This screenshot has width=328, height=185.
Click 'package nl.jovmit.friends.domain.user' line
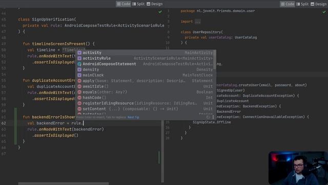pyautogui.click(x=218, y=11)
